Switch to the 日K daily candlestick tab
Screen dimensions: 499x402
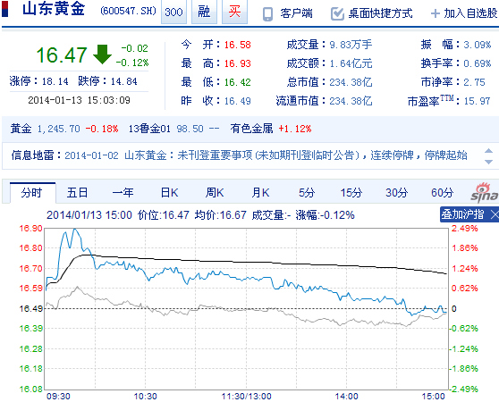(x=169, y=193)
